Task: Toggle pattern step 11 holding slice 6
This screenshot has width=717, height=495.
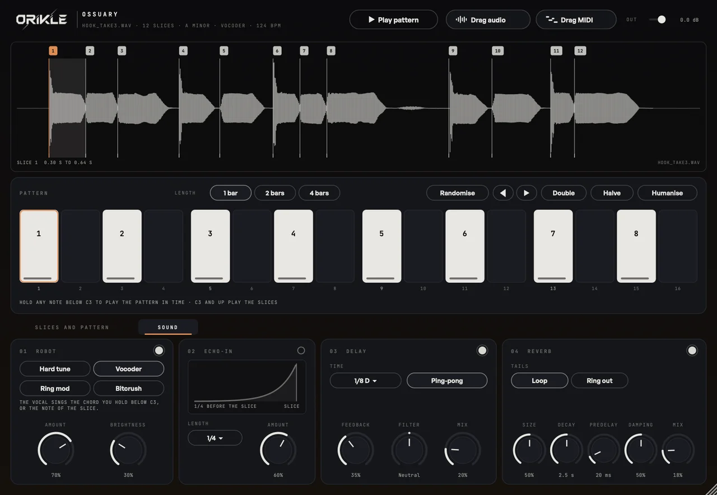Action: point(465,246)
